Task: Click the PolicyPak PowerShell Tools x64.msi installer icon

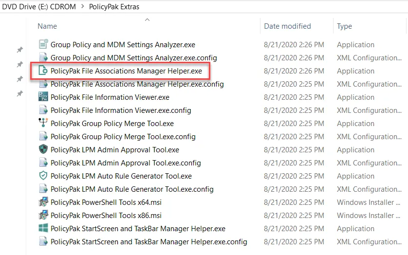Action: [43, 202]
